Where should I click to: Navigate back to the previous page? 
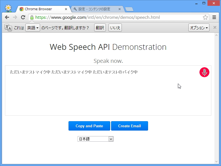coord(7,17)
